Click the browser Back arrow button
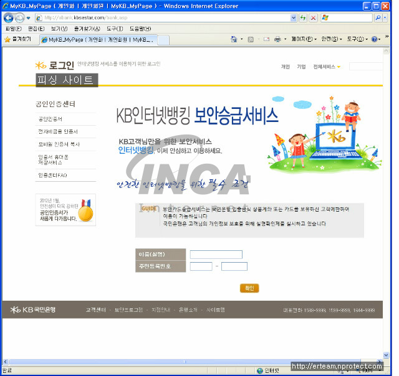This screenshot has width=399, height=376. [x=9, y=18]
